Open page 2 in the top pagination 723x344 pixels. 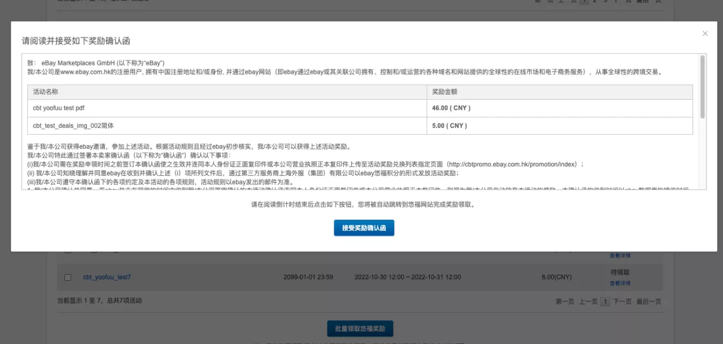594,2
